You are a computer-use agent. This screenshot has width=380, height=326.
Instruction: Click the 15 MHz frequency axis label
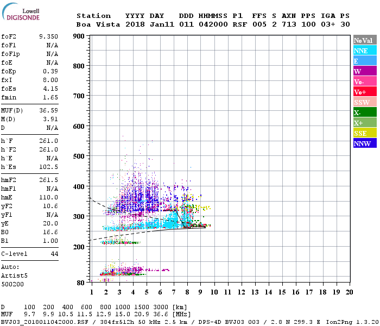coord(282,292)
